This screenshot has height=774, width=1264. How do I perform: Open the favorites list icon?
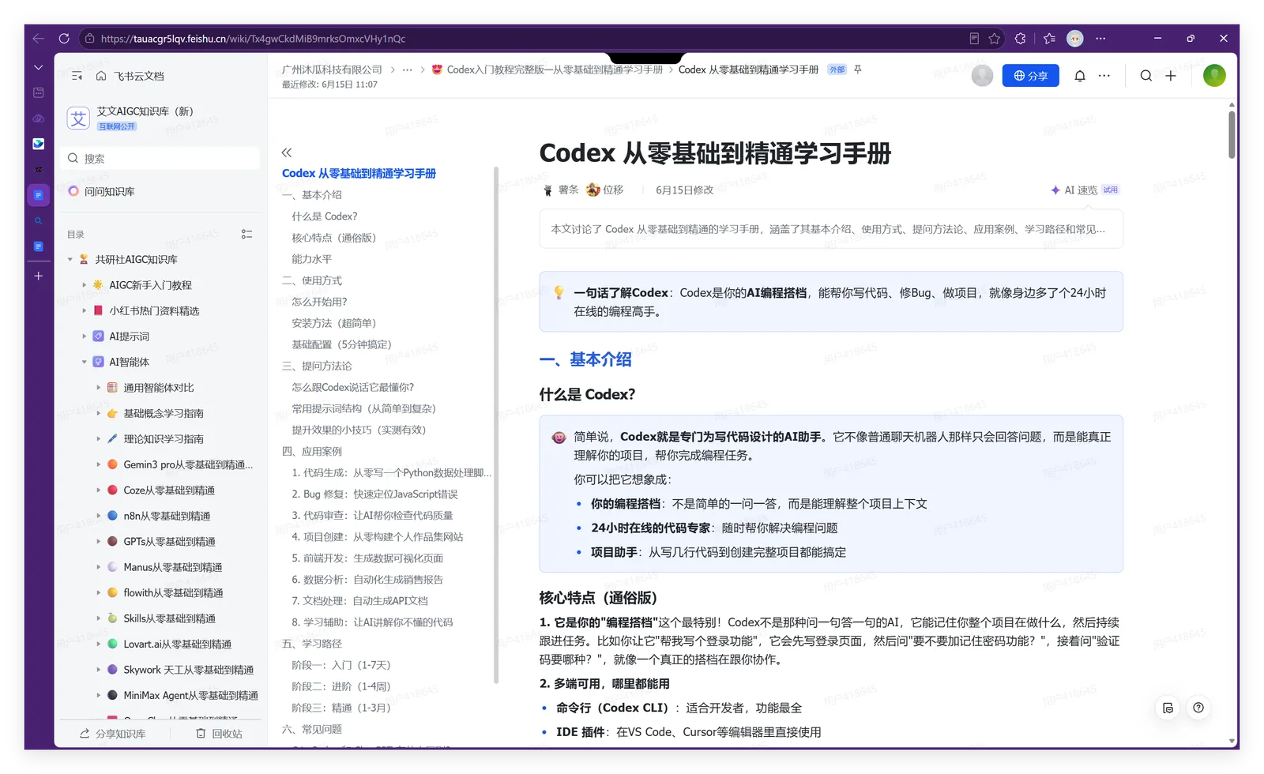pyautogui.click(x=1049, y=38)
